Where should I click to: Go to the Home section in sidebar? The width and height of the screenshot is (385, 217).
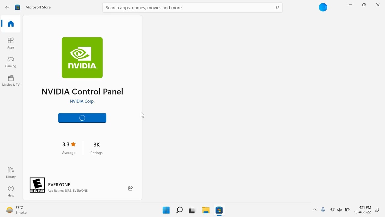[x=11, y=24]
